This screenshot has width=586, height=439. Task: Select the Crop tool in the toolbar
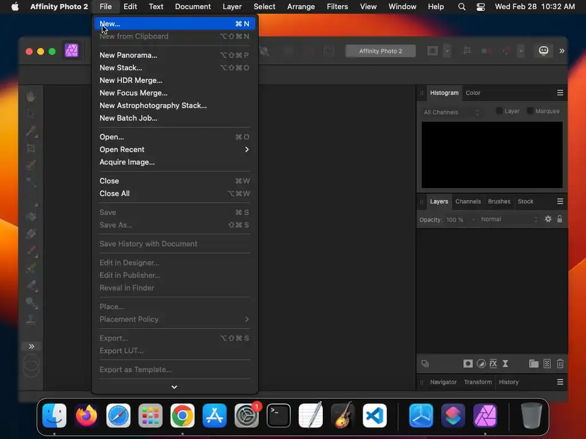click(x=31, y=148)
